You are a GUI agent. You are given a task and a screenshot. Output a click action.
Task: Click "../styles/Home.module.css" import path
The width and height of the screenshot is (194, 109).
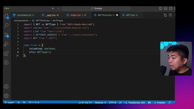point(69,28)
